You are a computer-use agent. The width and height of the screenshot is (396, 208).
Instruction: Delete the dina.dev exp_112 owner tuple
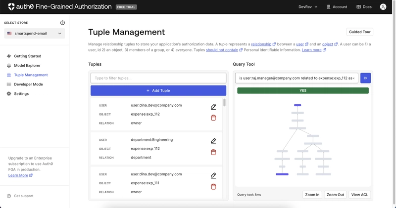[213, 118]
